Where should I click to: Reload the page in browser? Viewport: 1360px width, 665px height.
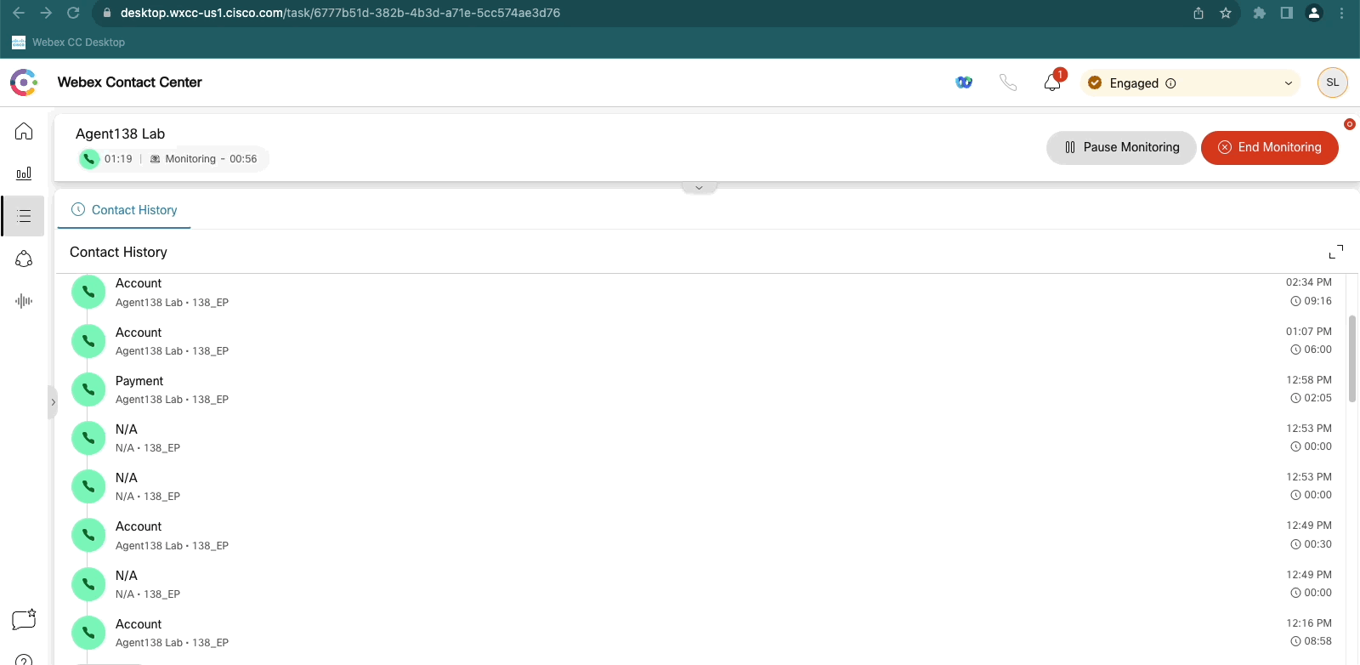(x=73, y=13)
